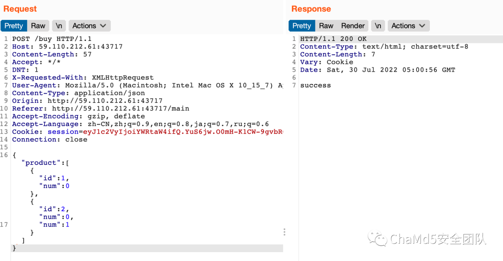This screenshot has width=503, height=261.
Task: Click the "num":0, line under id 2
Action: coord(56,217)
